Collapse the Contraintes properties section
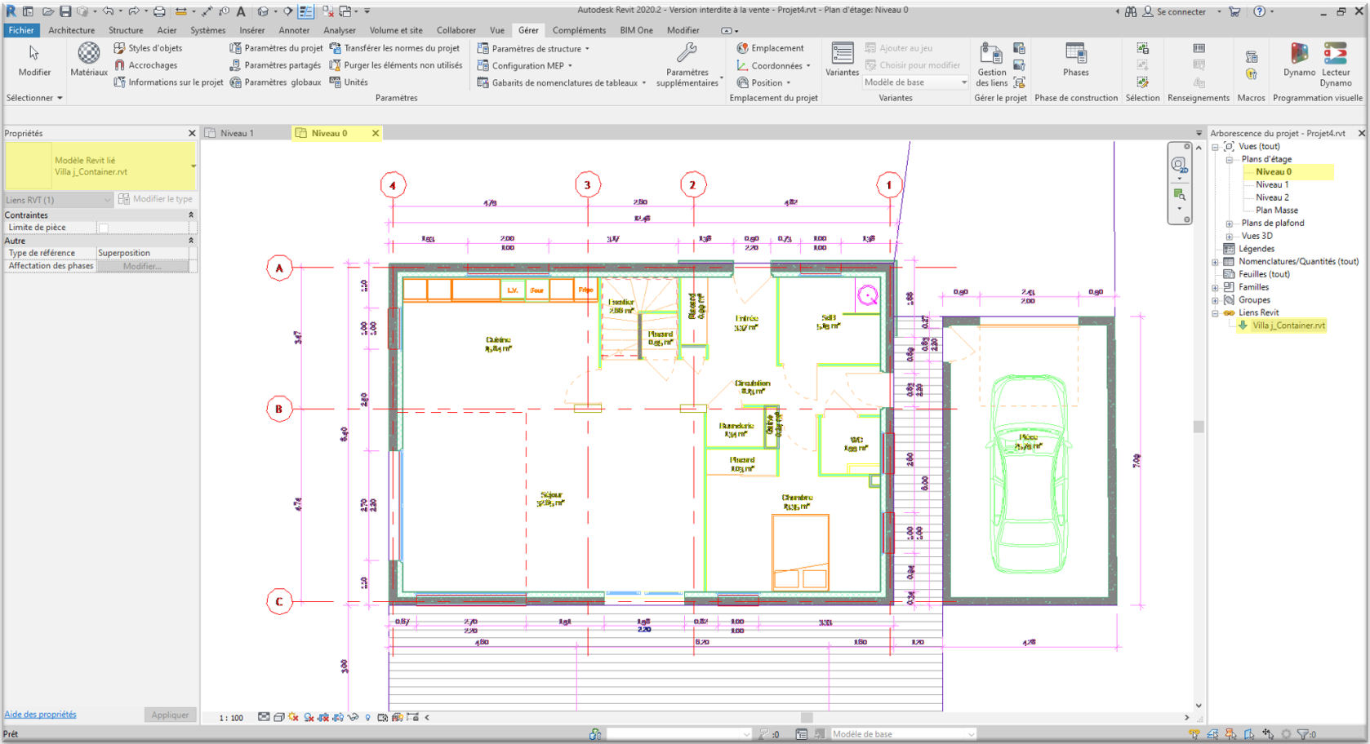Image resolution: width=1370 pixels, height=744 pixels. (x=191, y=215)
